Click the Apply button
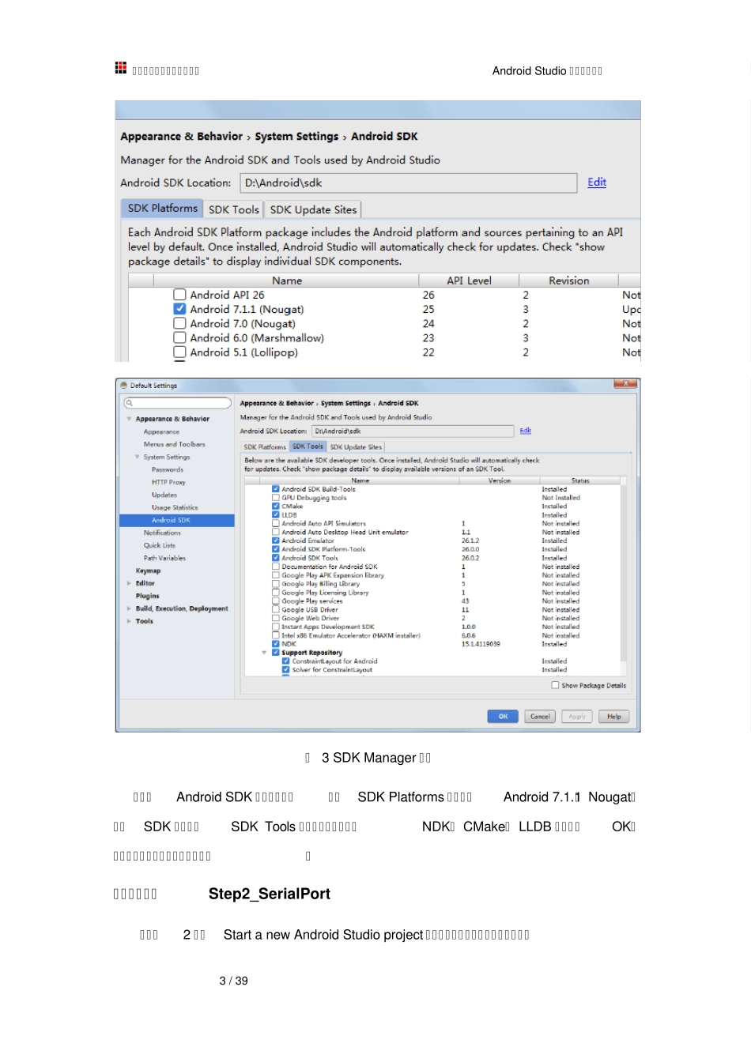The image size is (751, 1062). [x=577, y=717]
